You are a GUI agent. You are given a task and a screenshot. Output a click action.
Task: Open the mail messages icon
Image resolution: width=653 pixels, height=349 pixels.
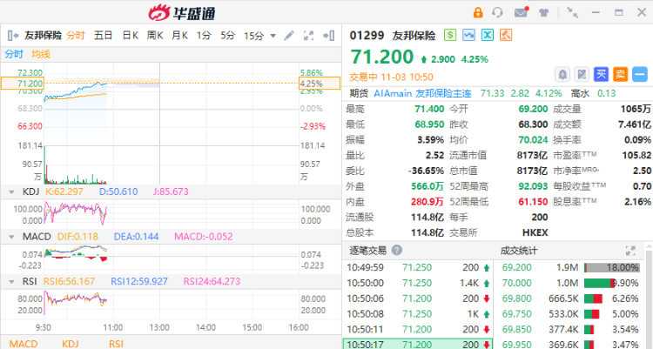(x=521, y=12)
